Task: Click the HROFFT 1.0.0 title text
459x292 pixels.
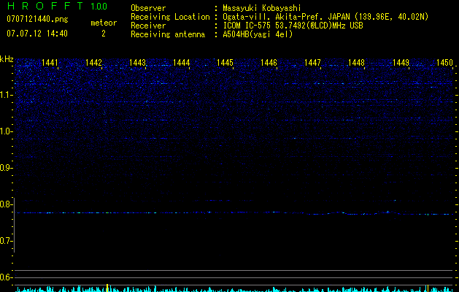Action: pyautogui.click(x=57, y=6)
